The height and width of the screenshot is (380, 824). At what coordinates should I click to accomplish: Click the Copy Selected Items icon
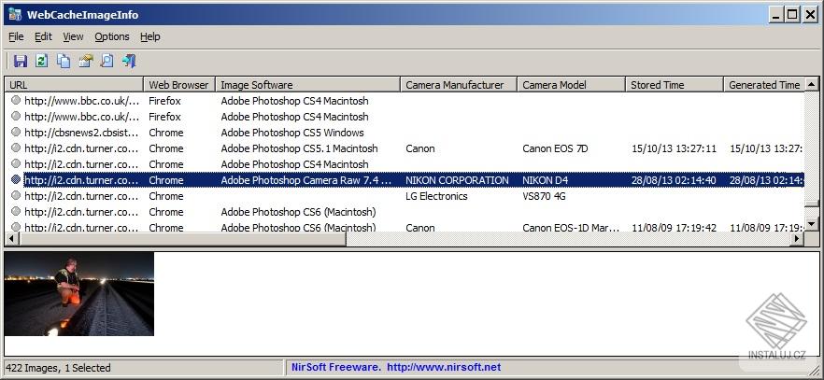pyautogui.click(x=64, y=61)
